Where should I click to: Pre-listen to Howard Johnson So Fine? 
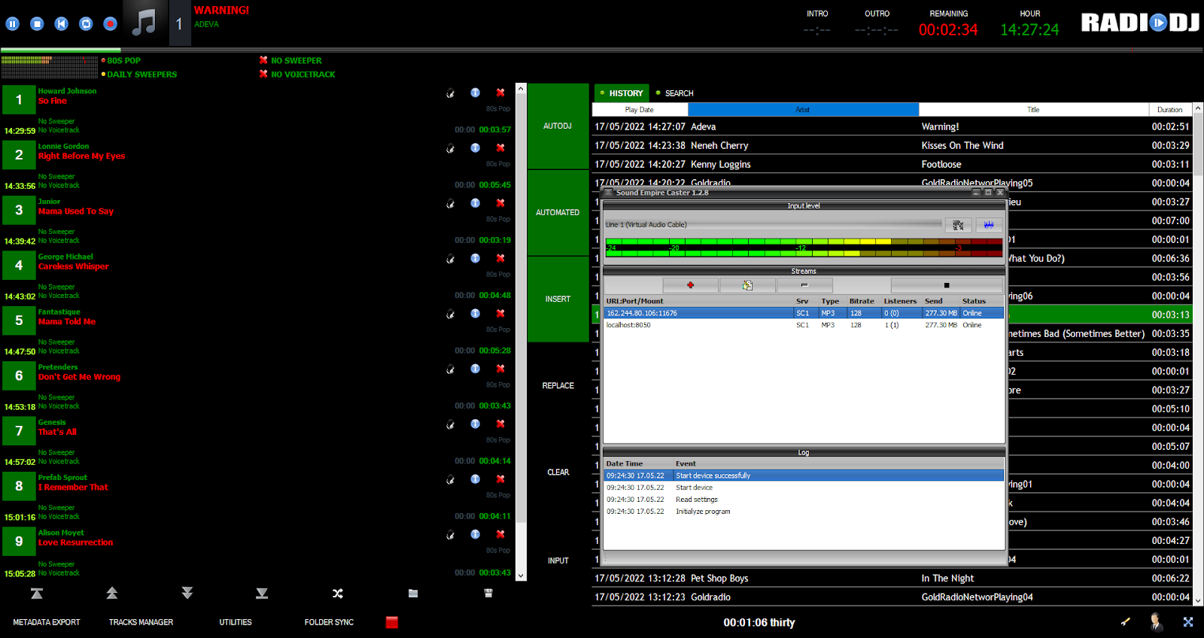pyautogui.click(x=450, y=93)
